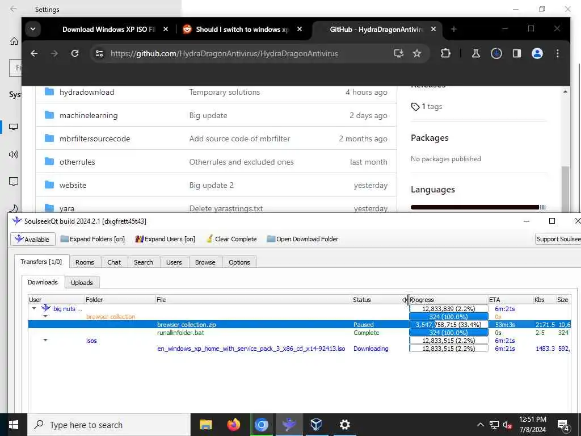Viewport: 581px width, 436px height.
Task: Open the Chrome tab search dropdown
Action: (x=33, y=30)
